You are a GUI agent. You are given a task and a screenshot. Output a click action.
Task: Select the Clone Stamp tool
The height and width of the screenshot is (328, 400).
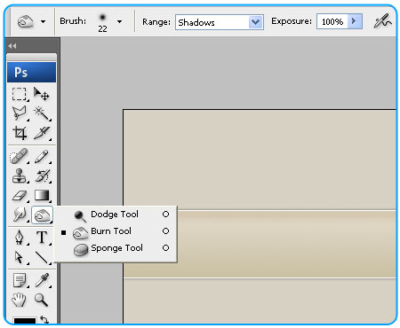[20, 176]
